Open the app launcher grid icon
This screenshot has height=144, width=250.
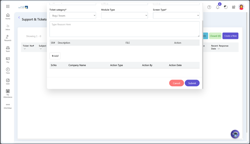8,6
